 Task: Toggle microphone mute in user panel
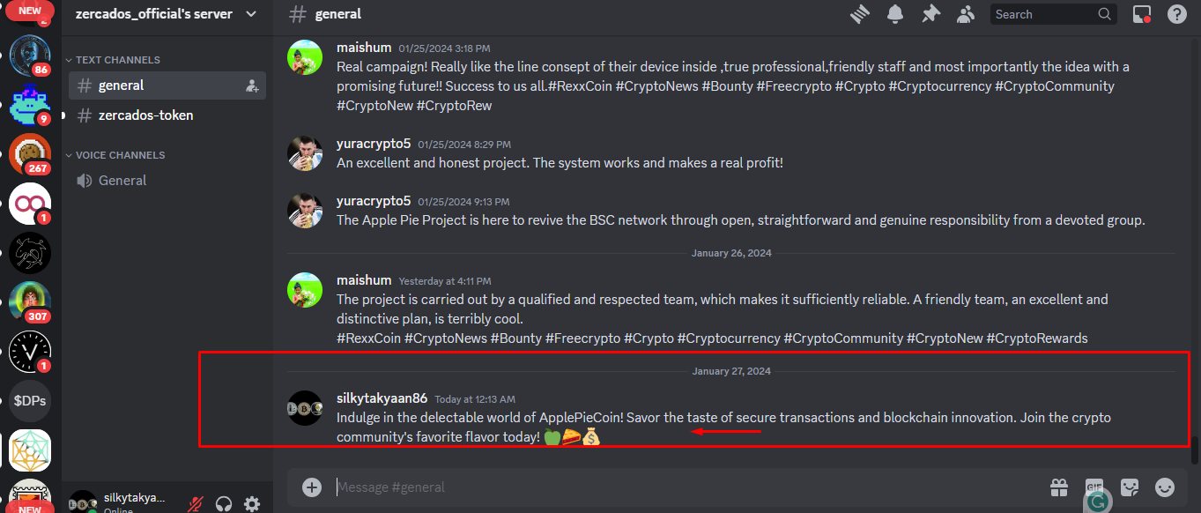click(x=196, y=503)
